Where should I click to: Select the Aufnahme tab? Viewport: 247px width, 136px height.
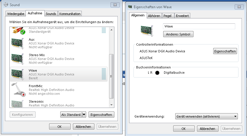click(x=35, y=13)
